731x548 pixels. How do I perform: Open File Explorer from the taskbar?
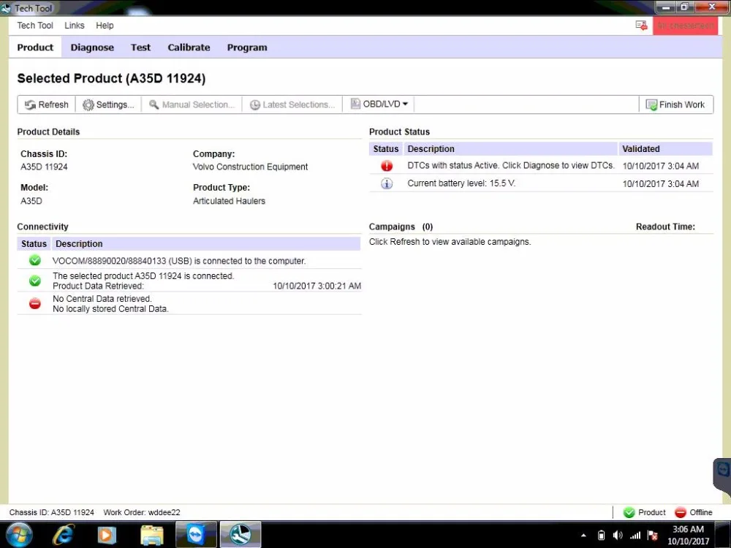pos(151,535)
